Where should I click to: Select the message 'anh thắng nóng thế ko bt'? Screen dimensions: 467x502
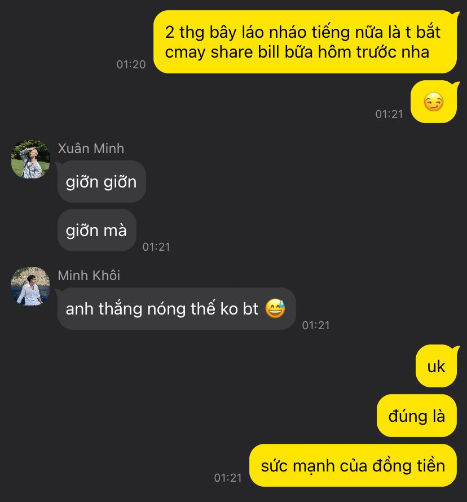[176, 309]
